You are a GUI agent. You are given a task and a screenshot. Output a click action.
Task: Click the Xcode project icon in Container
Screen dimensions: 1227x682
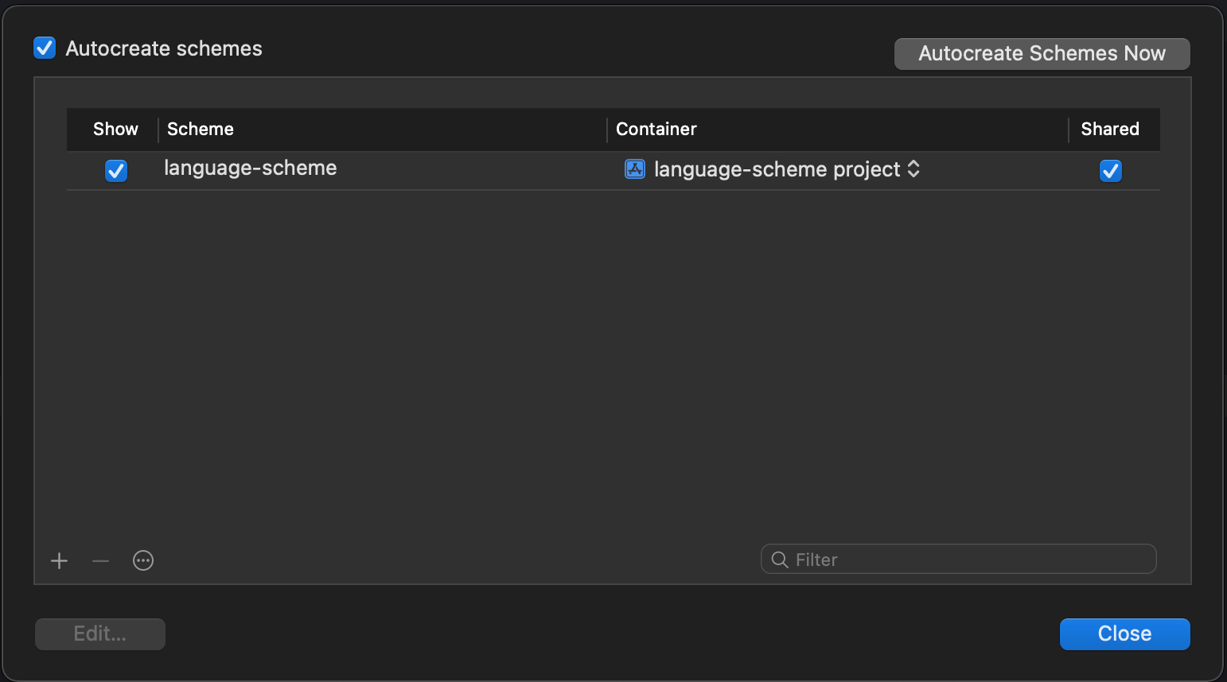coord(635,169)
